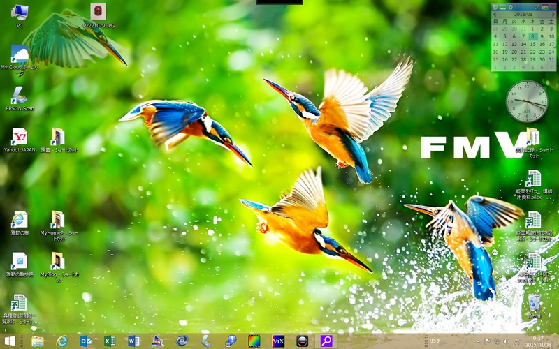Open the Recycle Bin
The image size is (559, 349).
[534, 306]
